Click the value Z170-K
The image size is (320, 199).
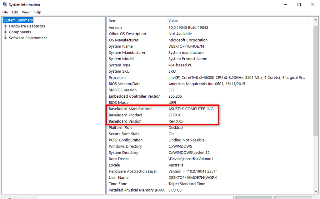pyautogui.click(x=174, y=115)
